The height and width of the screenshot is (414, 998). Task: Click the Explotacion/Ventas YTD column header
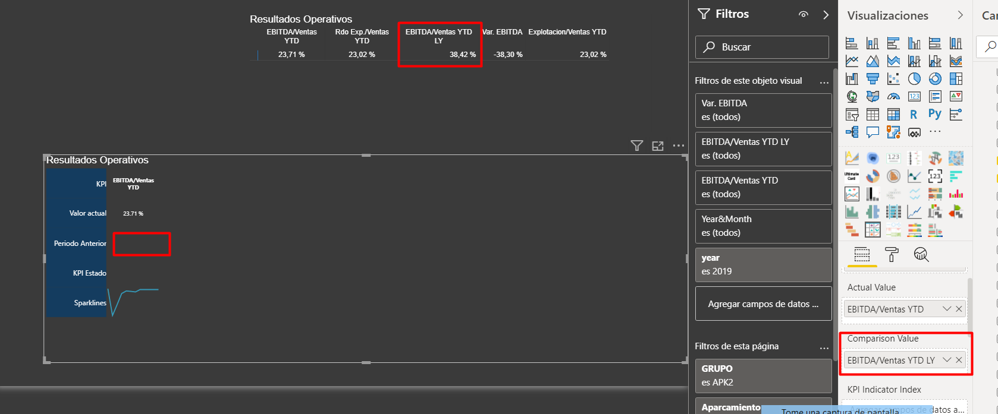567,32
